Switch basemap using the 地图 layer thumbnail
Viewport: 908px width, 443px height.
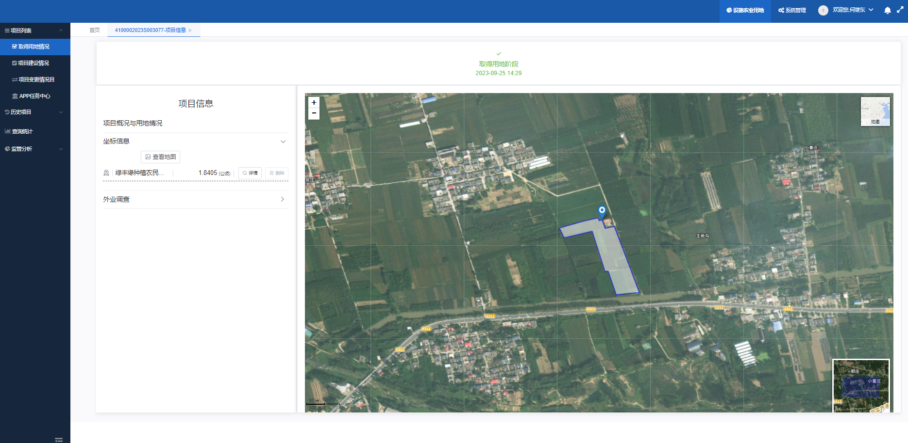pos(875,111)
